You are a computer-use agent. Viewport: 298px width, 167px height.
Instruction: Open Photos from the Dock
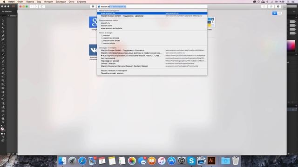pyautogui.click(x=132, y=161)
